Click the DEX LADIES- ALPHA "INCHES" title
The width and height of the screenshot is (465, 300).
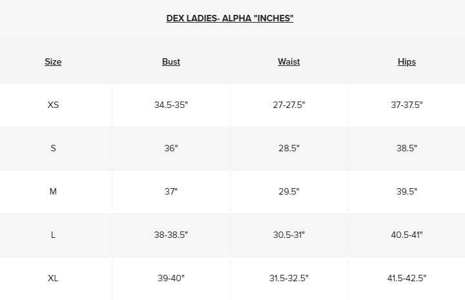pyautogui.click(x=230, y=18)
